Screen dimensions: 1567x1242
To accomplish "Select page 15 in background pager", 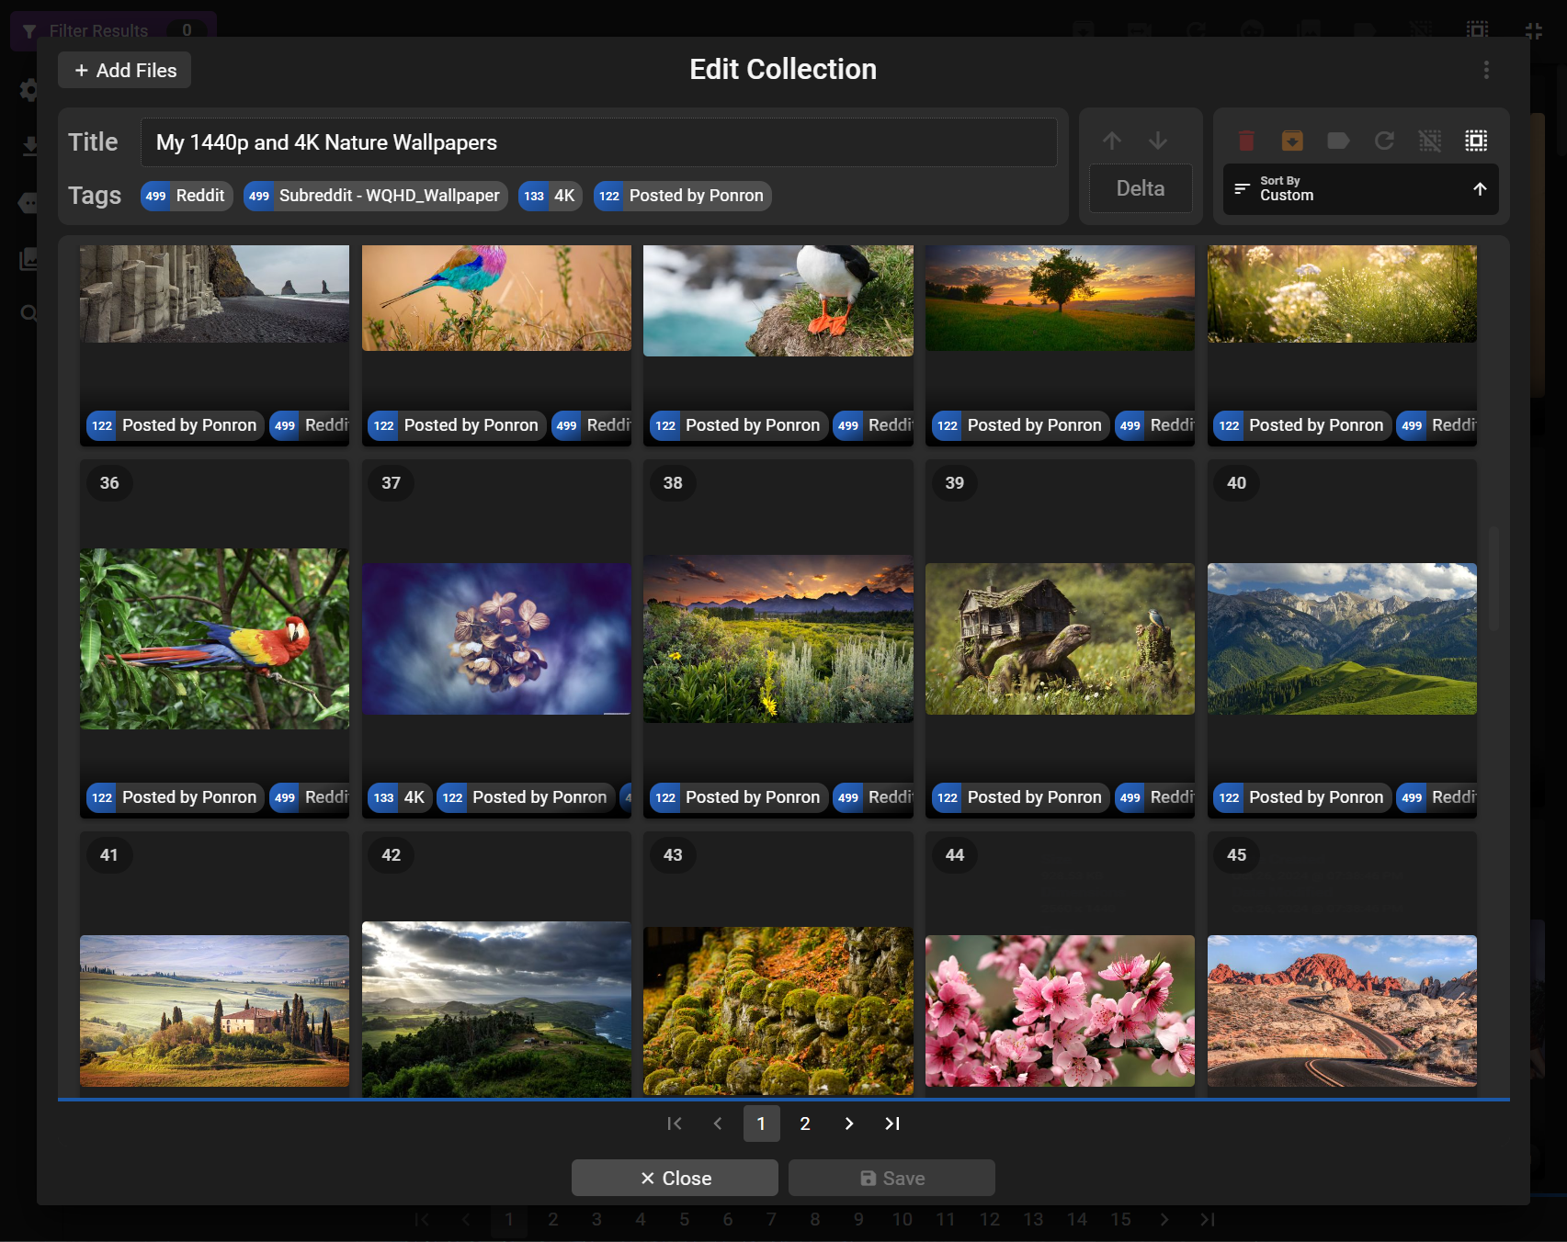I will coord(1120,1219).
